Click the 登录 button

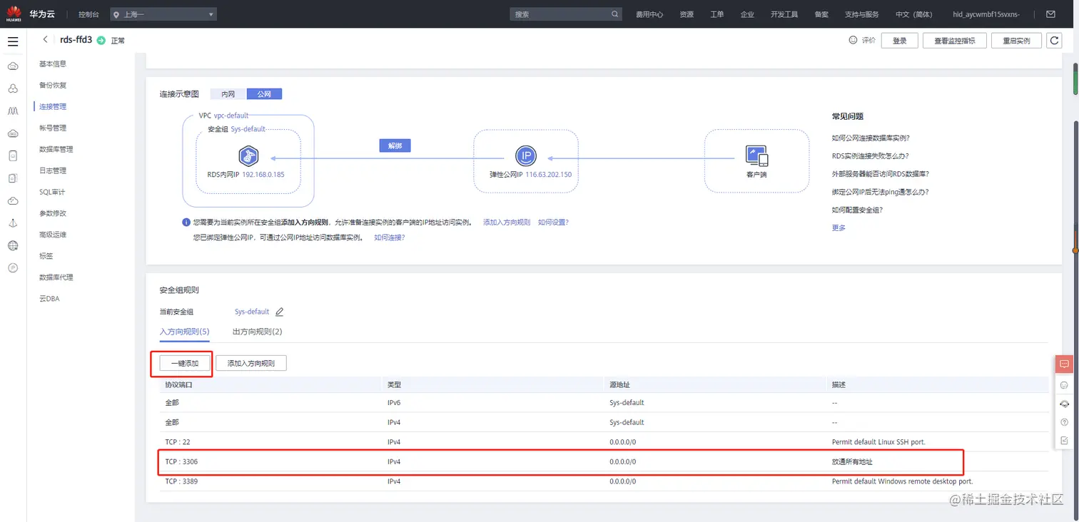coord(899,41)
